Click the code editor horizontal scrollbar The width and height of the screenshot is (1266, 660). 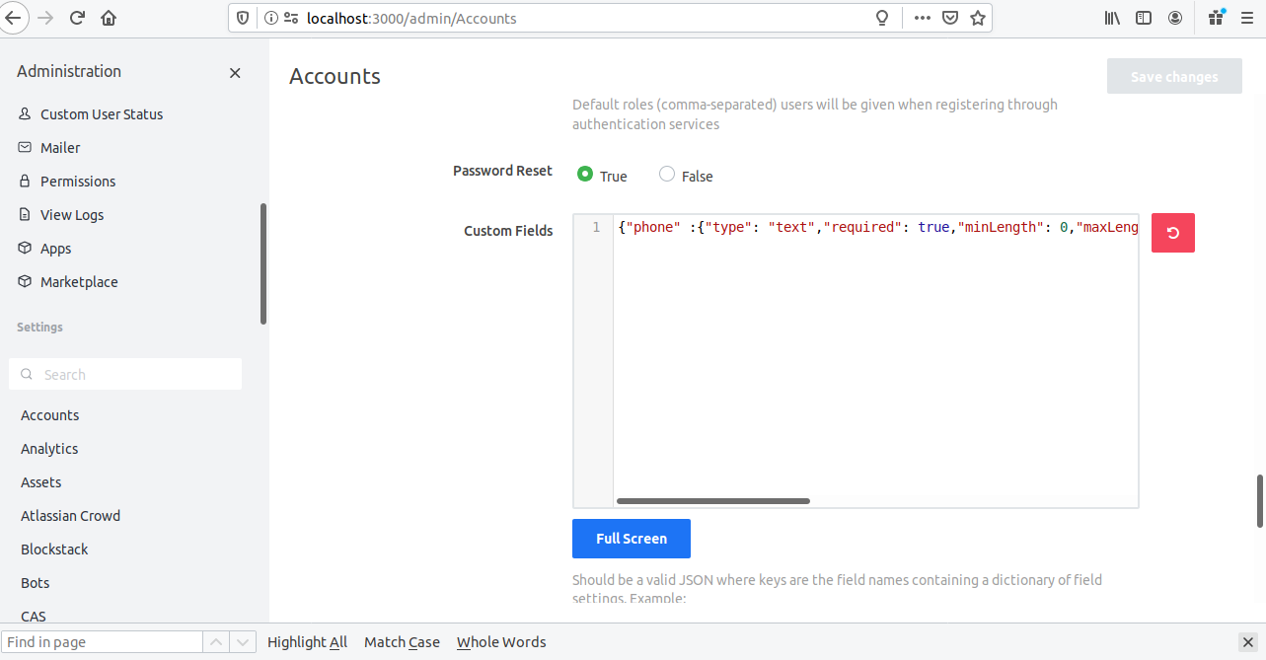pyautogui.click(x=712, y=501)
